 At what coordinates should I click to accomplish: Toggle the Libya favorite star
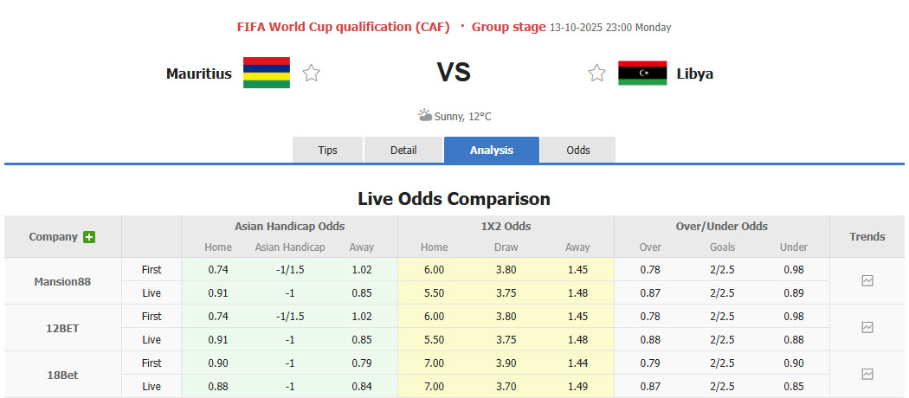(596, 74)
